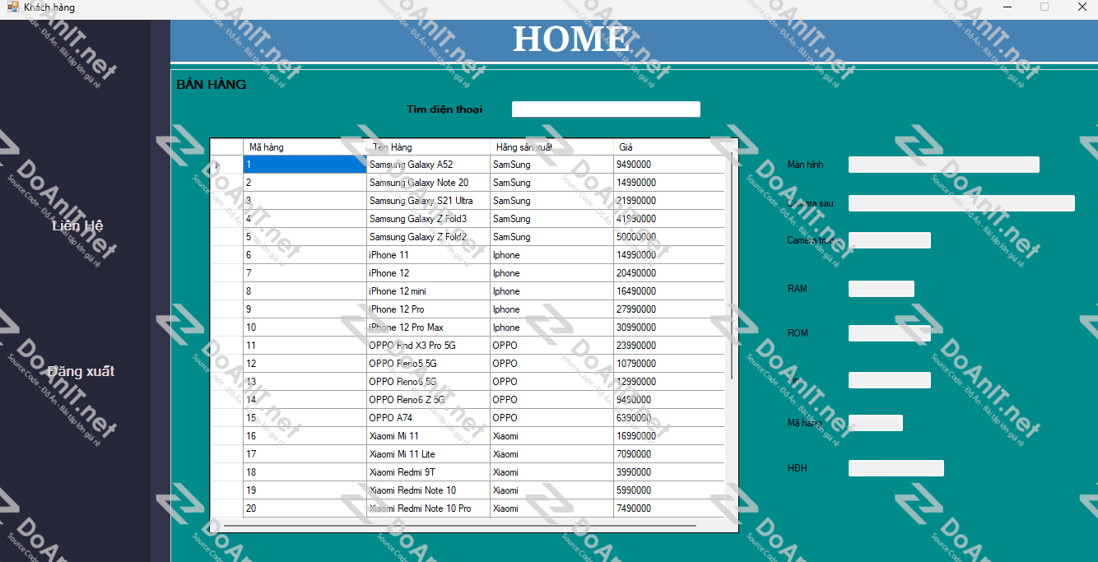Select the Samsung Galaxy Z Fold2 cell

(428, 237)
